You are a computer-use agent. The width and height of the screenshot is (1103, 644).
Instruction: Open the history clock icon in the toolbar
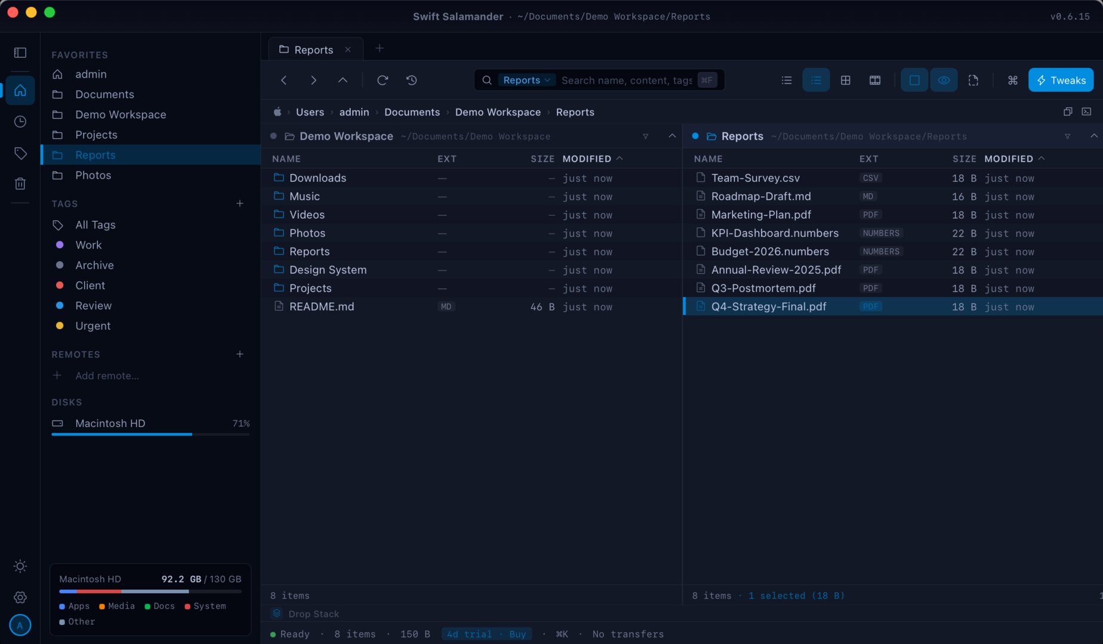[412, 80]
